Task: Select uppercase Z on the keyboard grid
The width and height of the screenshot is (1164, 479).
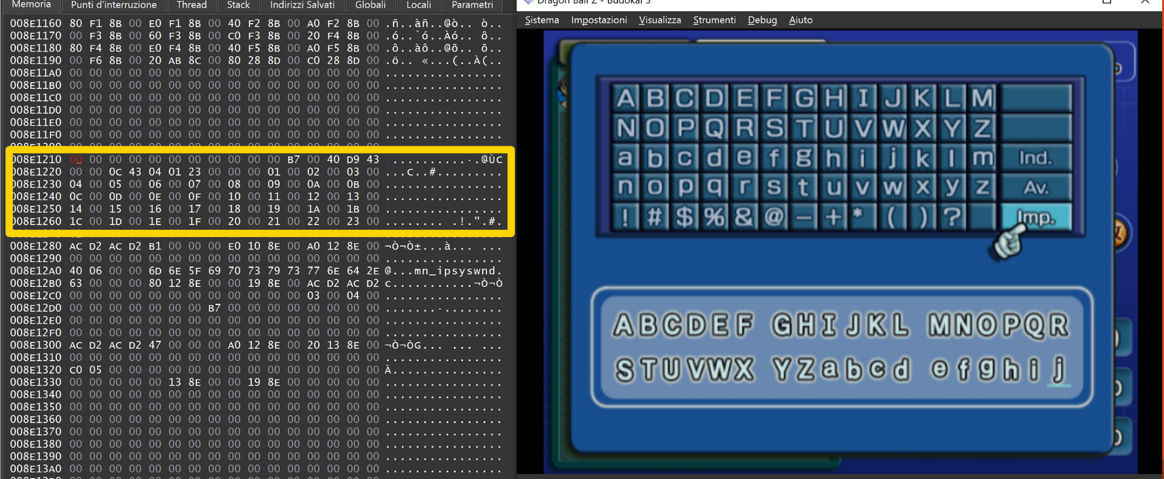Action: [982, 128]
